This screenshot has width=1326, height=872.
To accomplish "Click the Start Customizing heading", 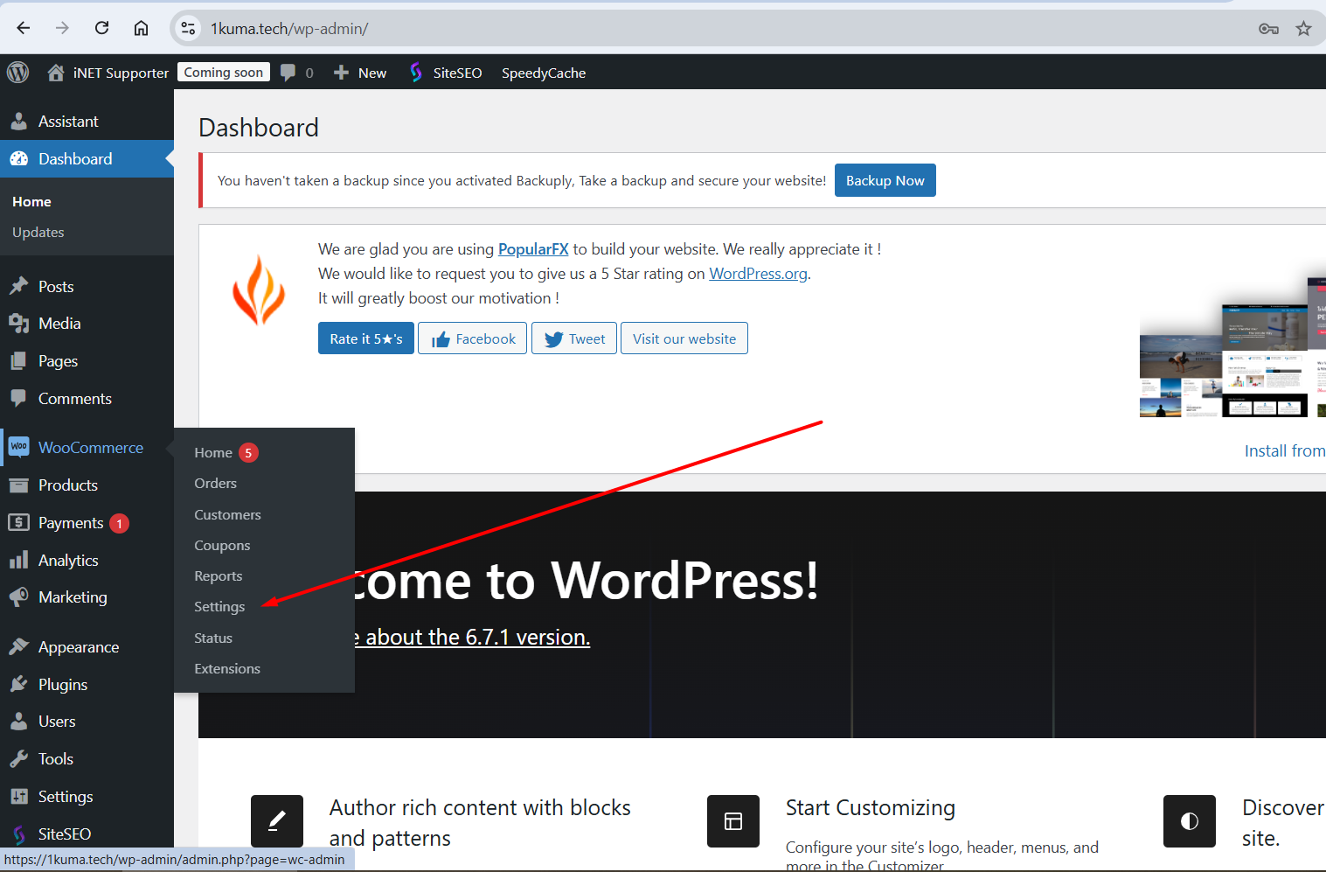I will pyautogui.click(x=870, y=808).
